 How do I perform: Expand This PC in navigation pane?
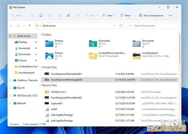click(x=11, y=88)
